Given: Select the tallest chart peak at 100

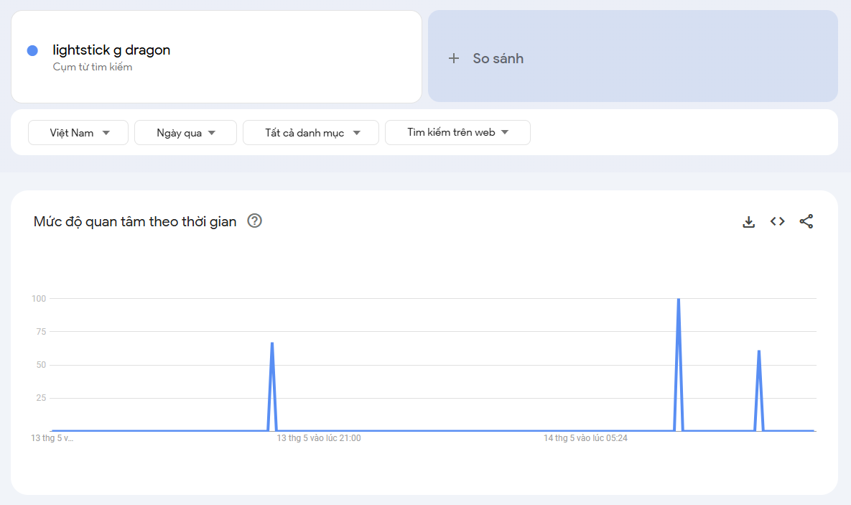Looking at the screenshot, I should point(678,300).
